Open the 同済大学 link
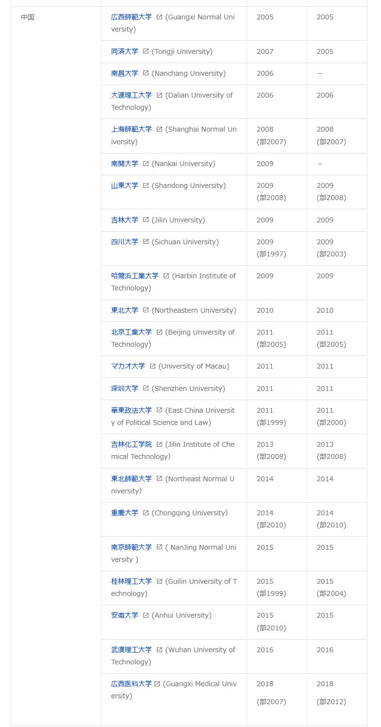The height and width of the screenshot is (727, 381). click(x=125, y=51)
